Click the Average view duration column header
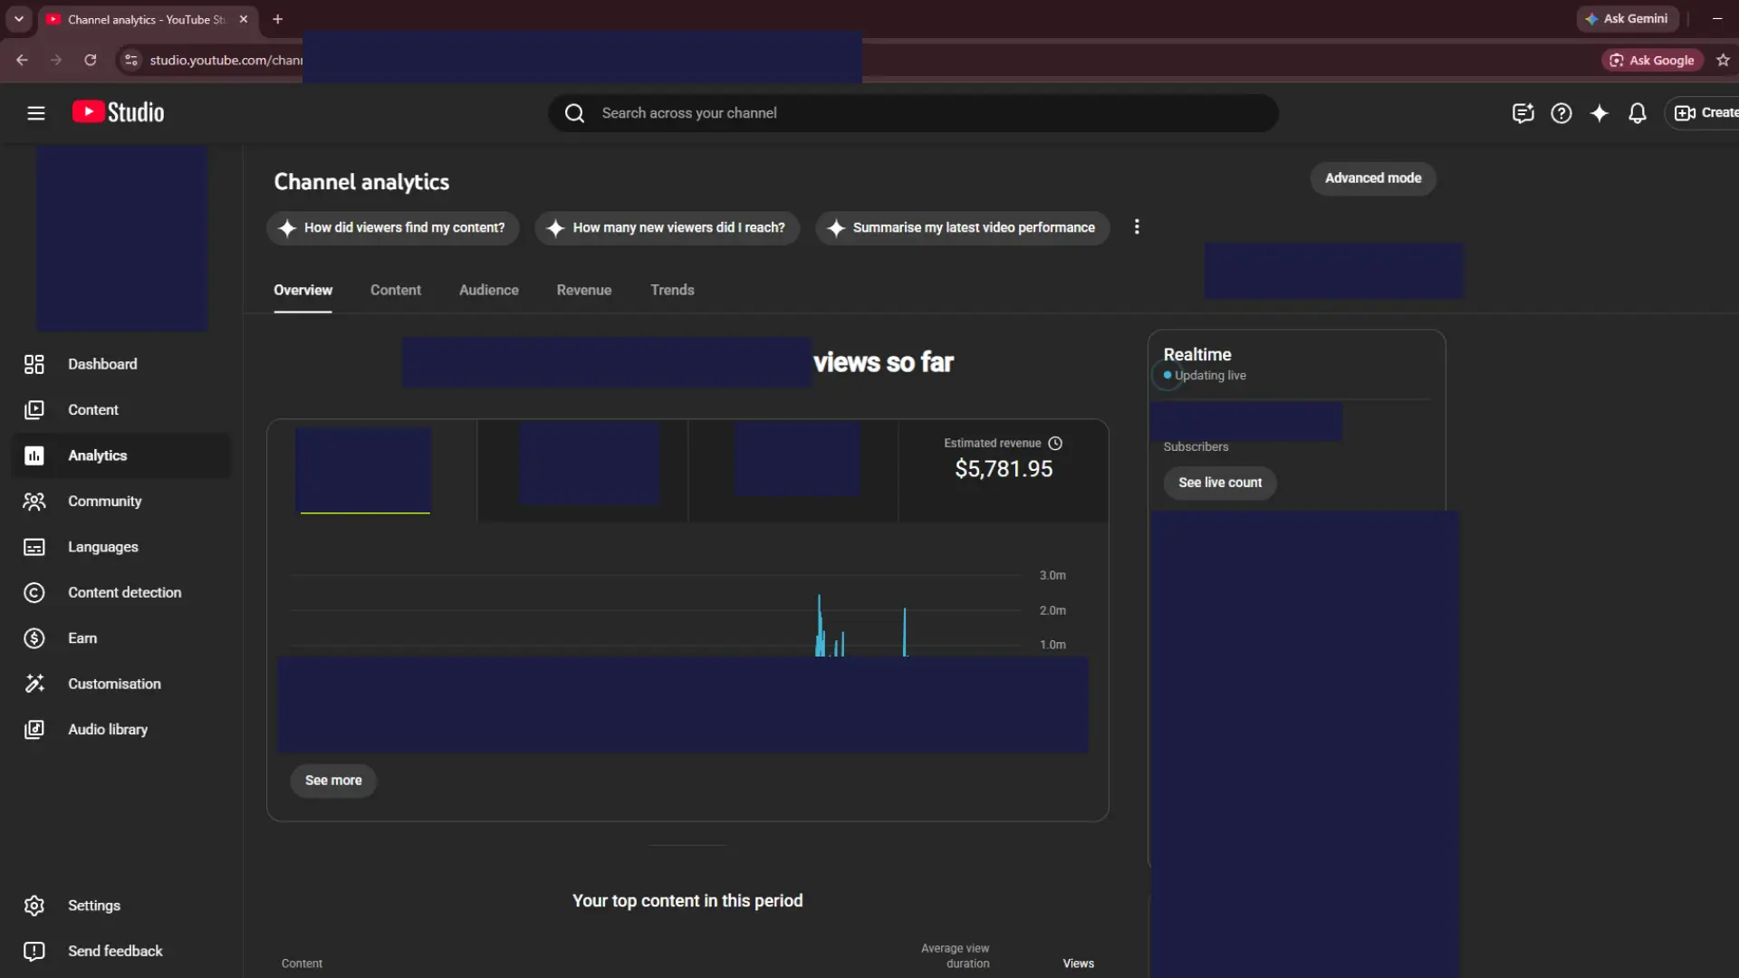Image resolution: width=1739 pixels, height=978 pixels. coord(955,955)
